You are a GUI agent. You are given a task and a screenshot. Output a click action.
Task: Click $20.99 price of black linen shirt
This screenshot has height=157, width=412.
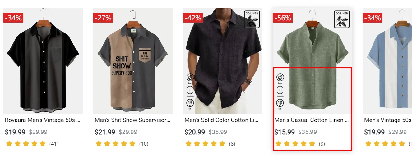pyautogui.click(x=195, y=132)
